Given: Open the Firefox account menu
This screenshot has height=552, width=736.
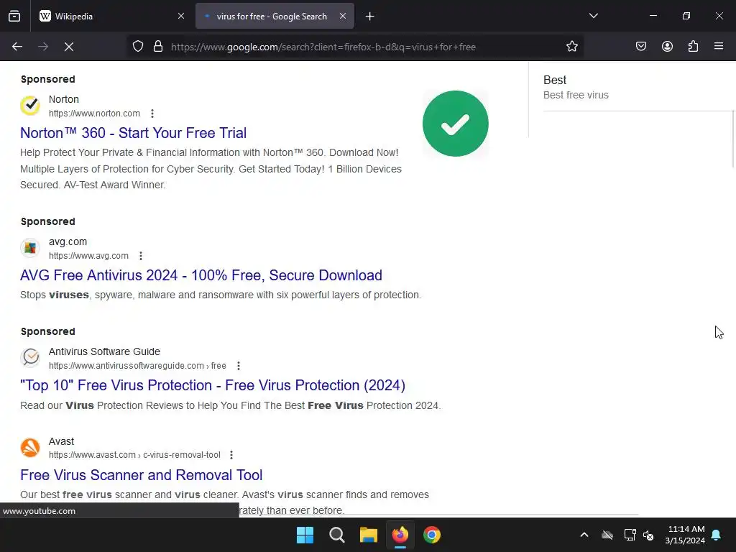Looking at the screenshot, I should point(667,47).
